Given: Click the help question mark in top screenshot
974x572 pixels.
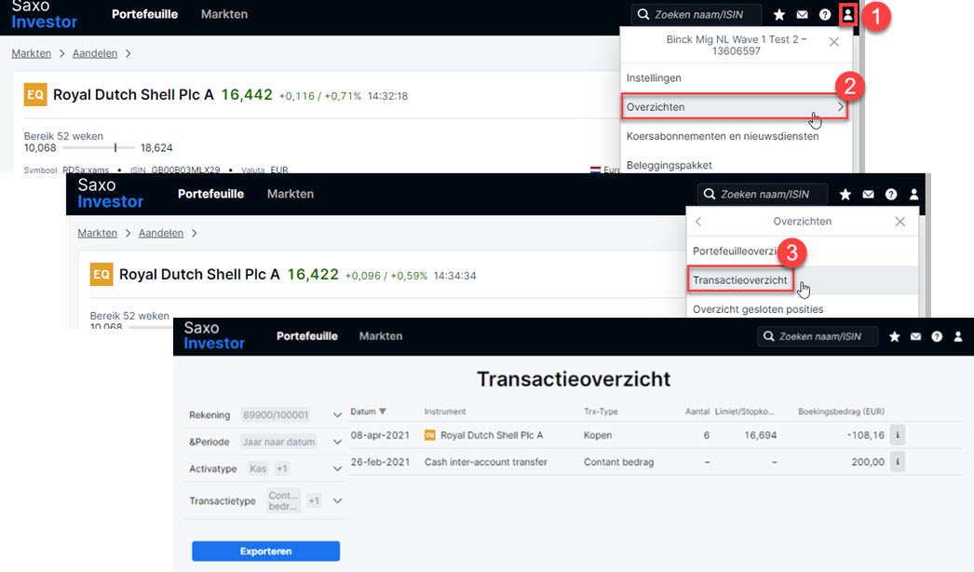Looking at the screenshot, I should point(825,14).
